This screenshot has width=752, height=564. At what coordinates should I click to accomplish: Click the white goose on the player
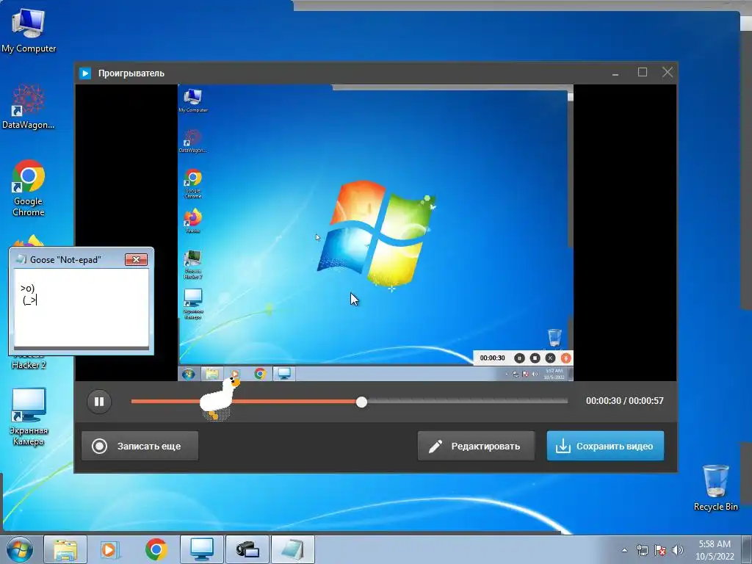pos(219,397)
